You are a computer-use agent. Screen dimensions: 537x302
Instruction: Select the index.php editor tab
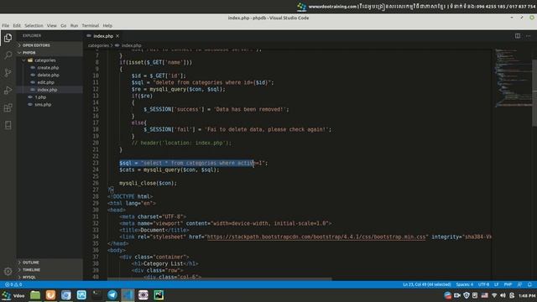[103, 35]
